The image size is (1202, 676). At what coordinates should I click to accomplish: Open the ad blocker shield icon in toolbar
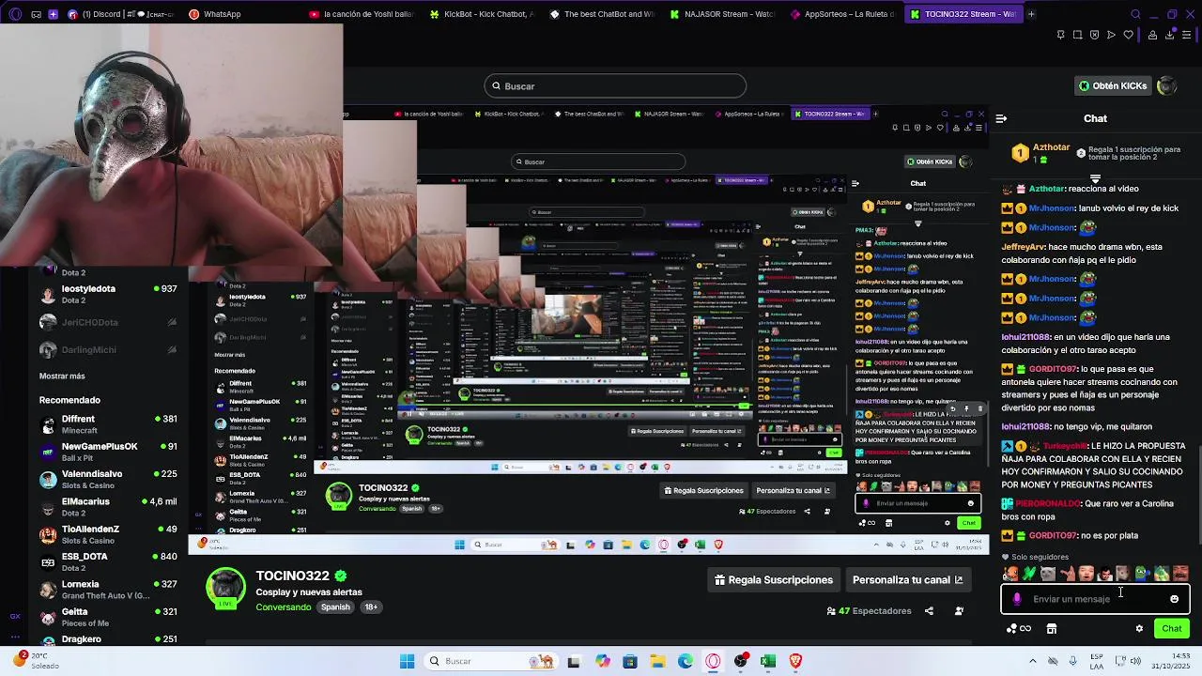coord(1094,35)
